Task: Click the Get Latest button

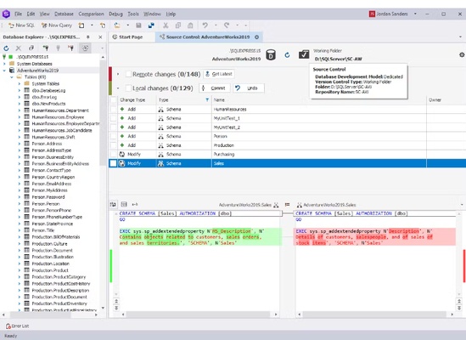Action: pos(219,74)
